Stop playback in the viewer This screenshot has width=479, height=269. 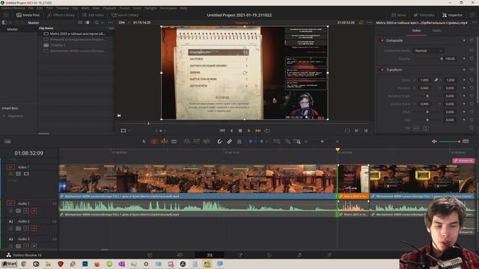tap(240, 131)
